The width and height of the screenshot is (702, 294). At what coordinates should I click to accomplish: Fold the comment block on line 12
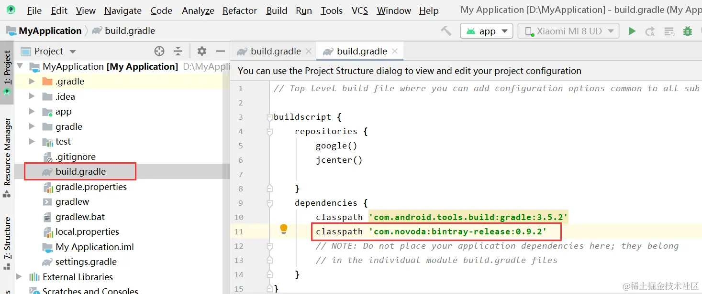pos(269,247)
